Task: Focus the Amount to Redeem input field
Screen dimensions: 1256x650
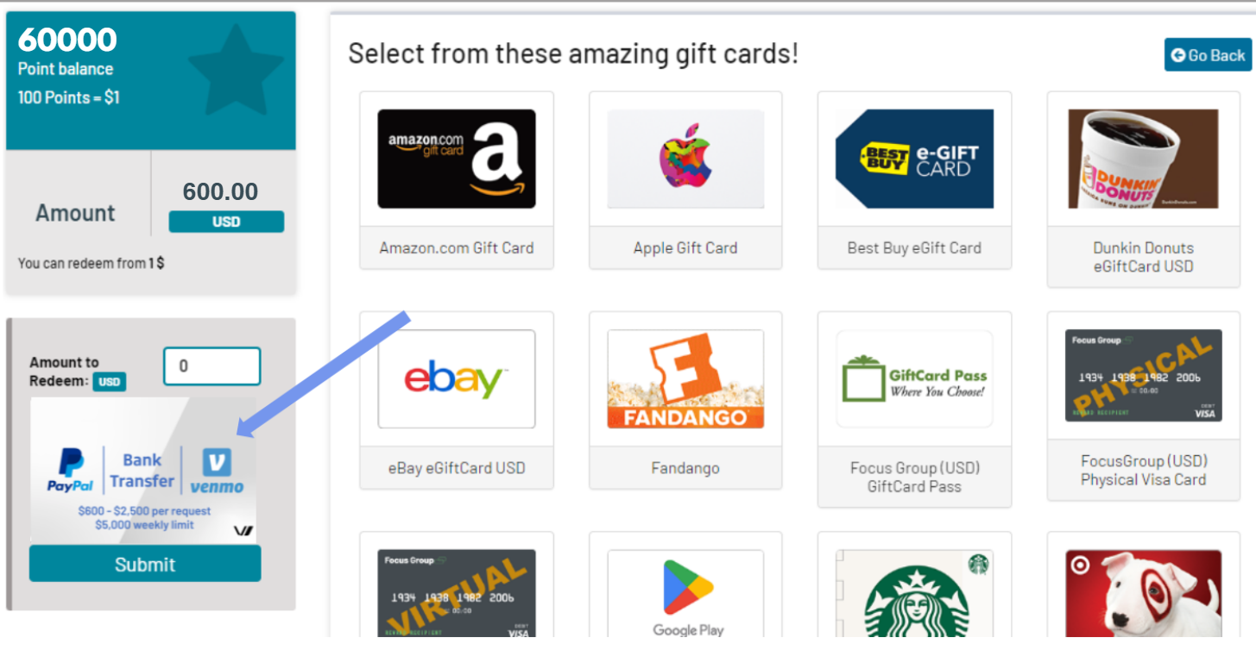Action: click(x=212, y=366)
